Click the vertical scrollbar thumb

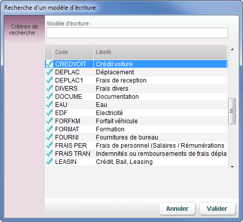pos(232,111)
